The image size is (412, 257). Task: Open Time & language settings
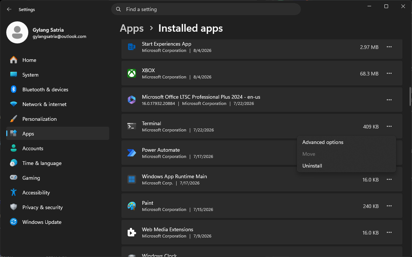click(x=57, y=163)
